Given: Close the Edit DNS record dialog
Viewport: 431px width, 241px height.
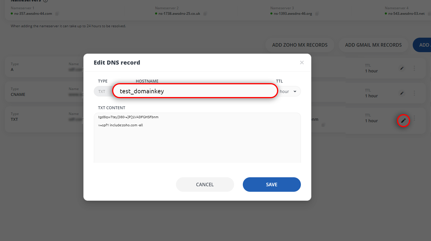Looking at the screenshot, I should click(302, 63).
